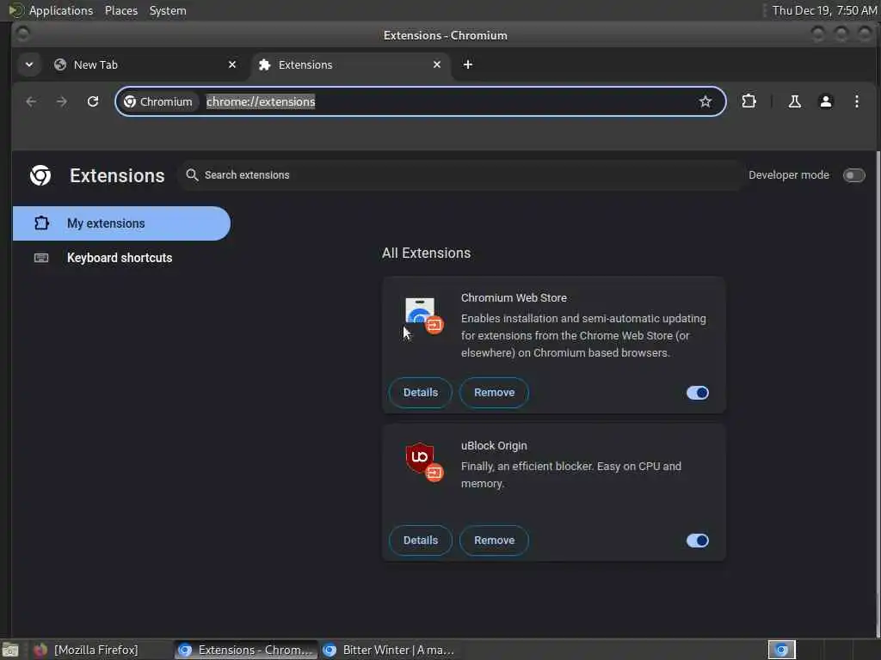Open Details for uBlock Origin
Screen dimensions: 881x660
coord(420,541)
